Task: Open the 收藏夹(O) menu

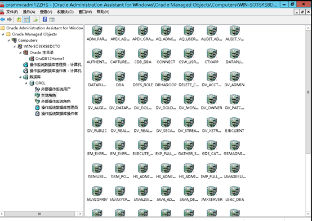Action: pos(65,12)
